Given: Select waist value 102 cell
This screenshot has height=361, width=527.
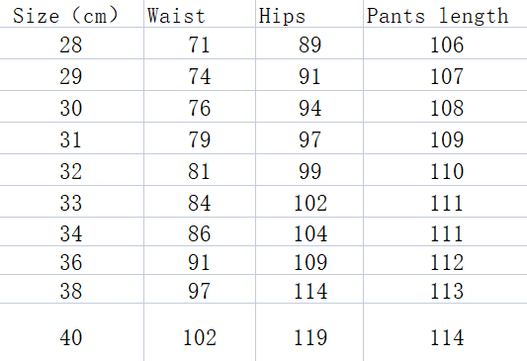Looking at the screenshot, I should coord(200,332).
